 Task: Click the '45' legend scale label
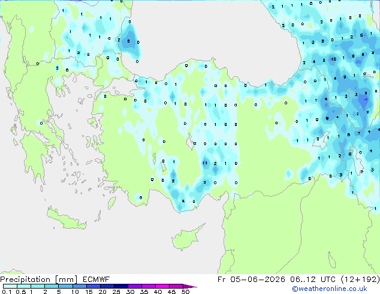pos(171,292)
